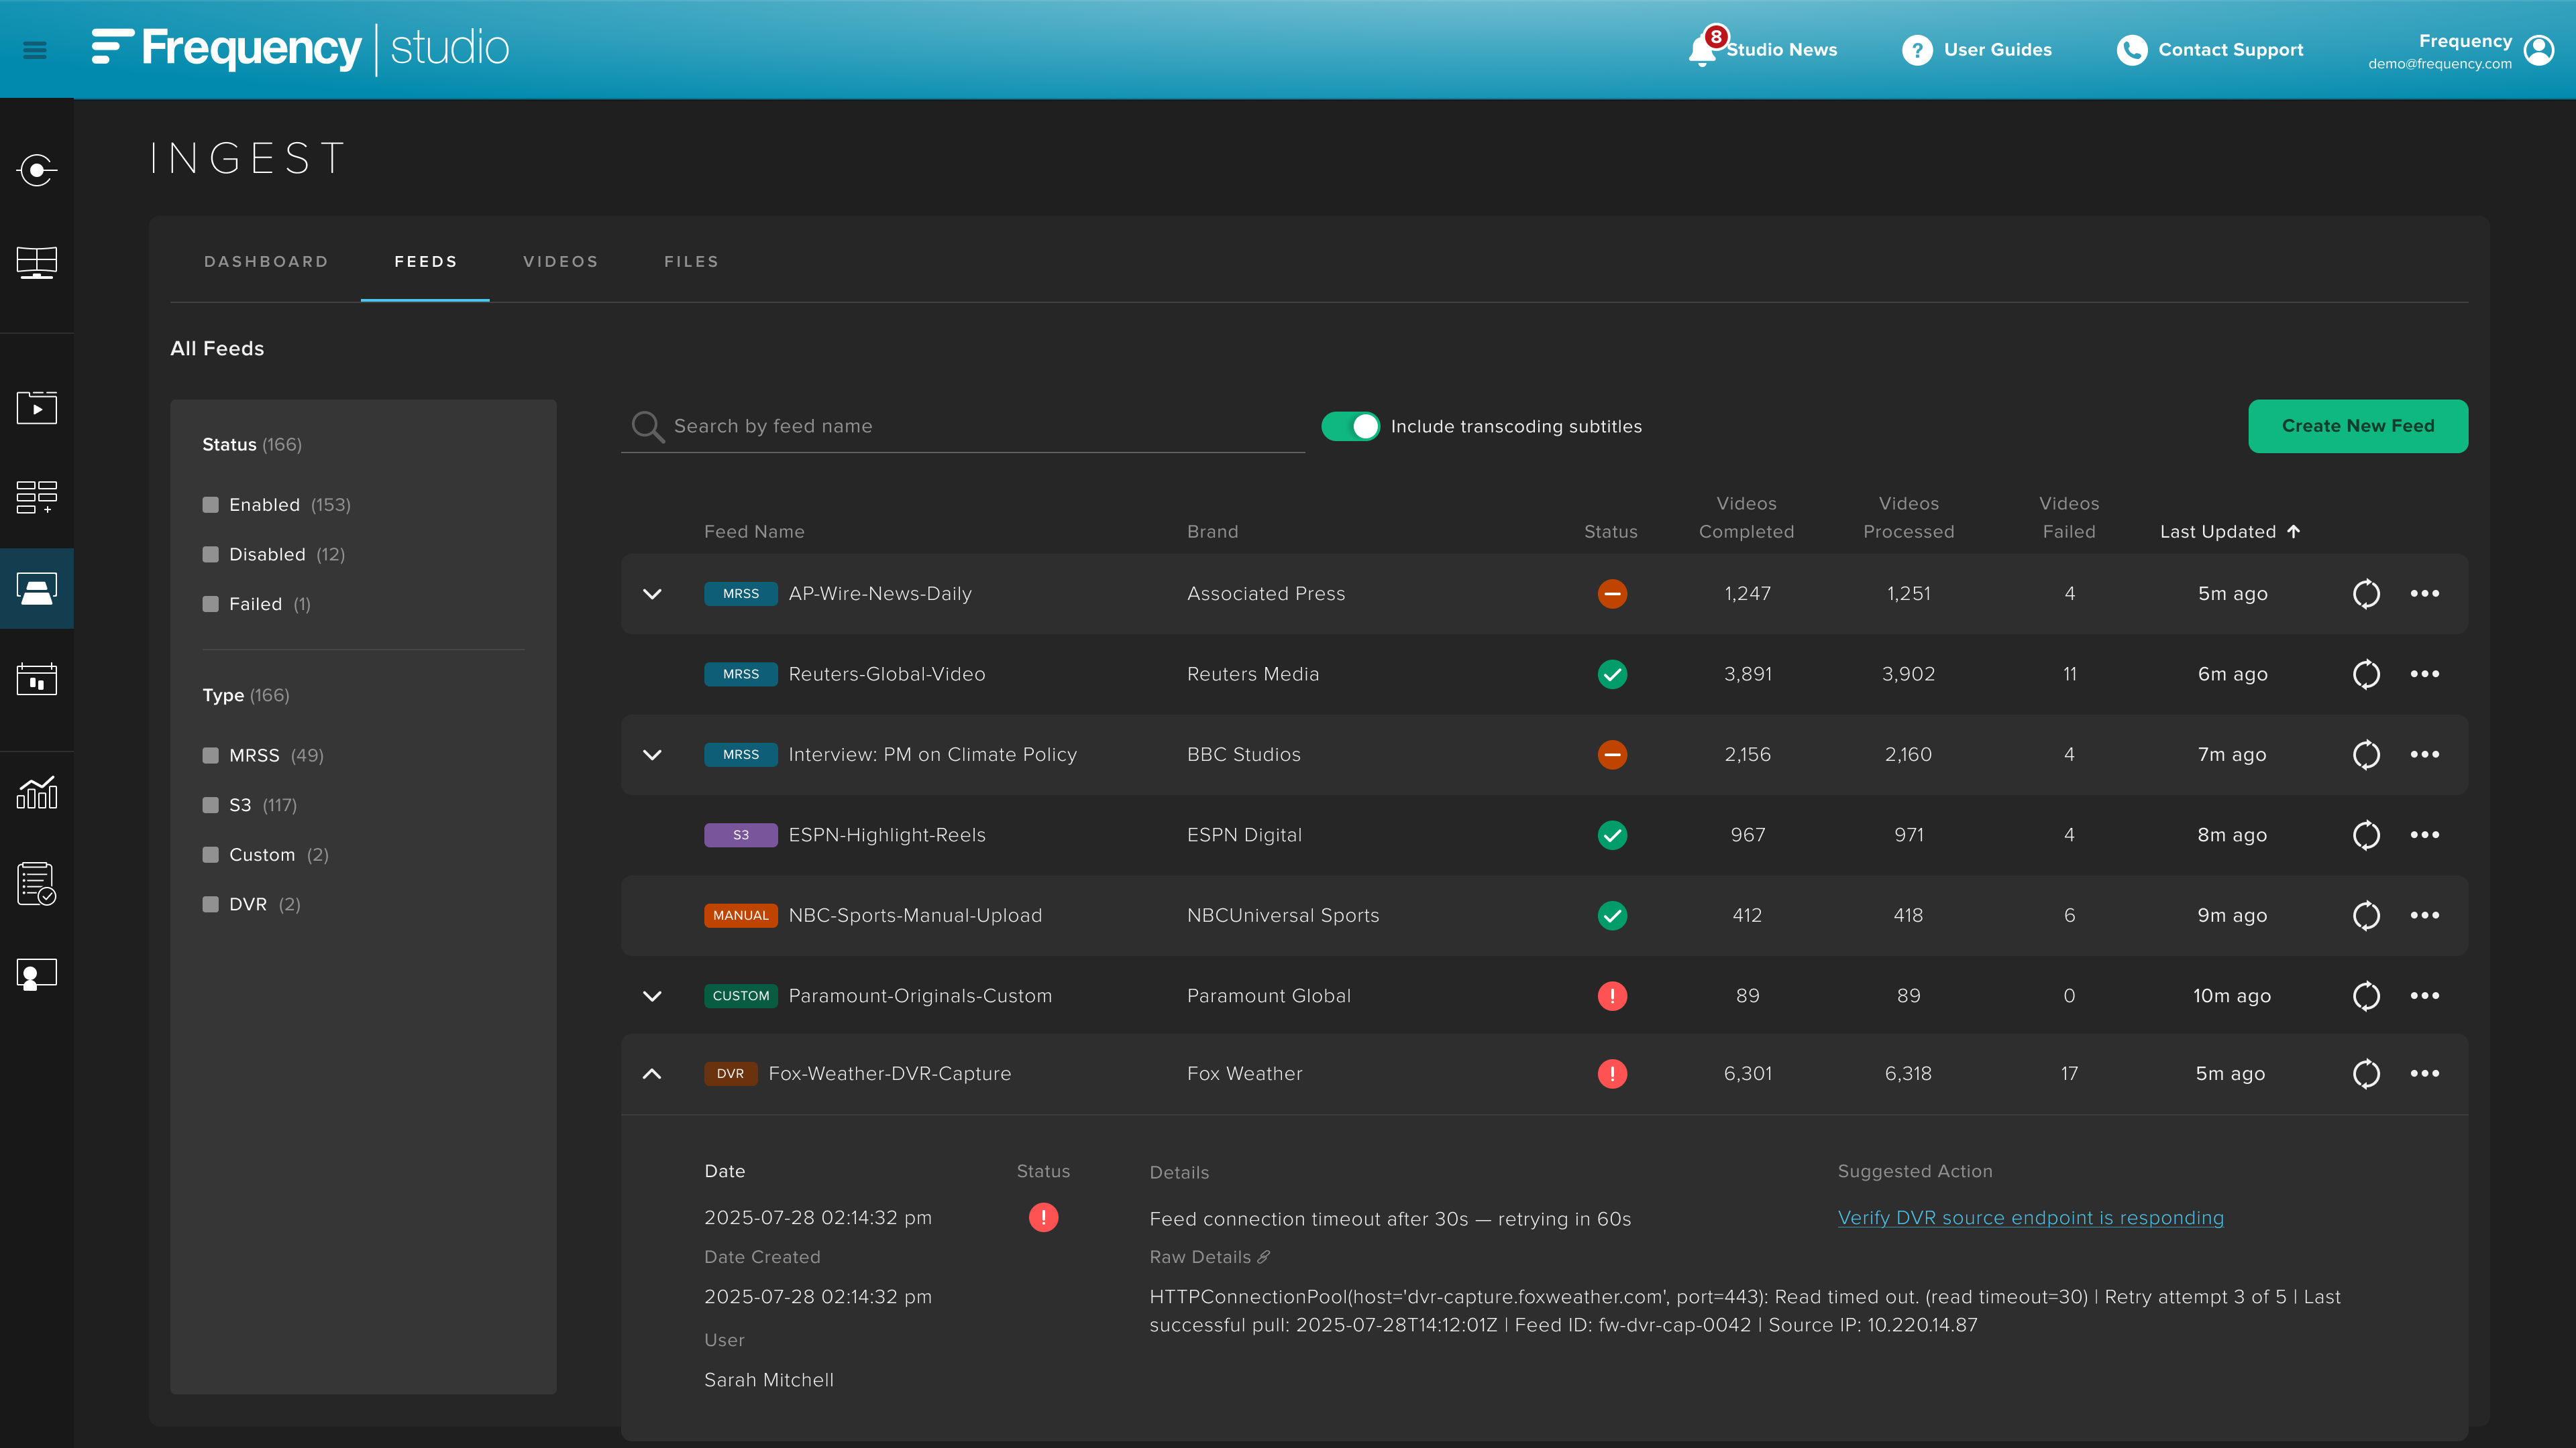Image resolution: width=2576 pixels, height=1448 pixels.
Task: Toggle Include transcoding subtitles switch
Action: pos(1350,427)
